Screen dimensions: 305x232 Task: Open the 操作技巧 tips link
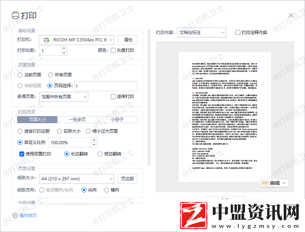point(28,215)
